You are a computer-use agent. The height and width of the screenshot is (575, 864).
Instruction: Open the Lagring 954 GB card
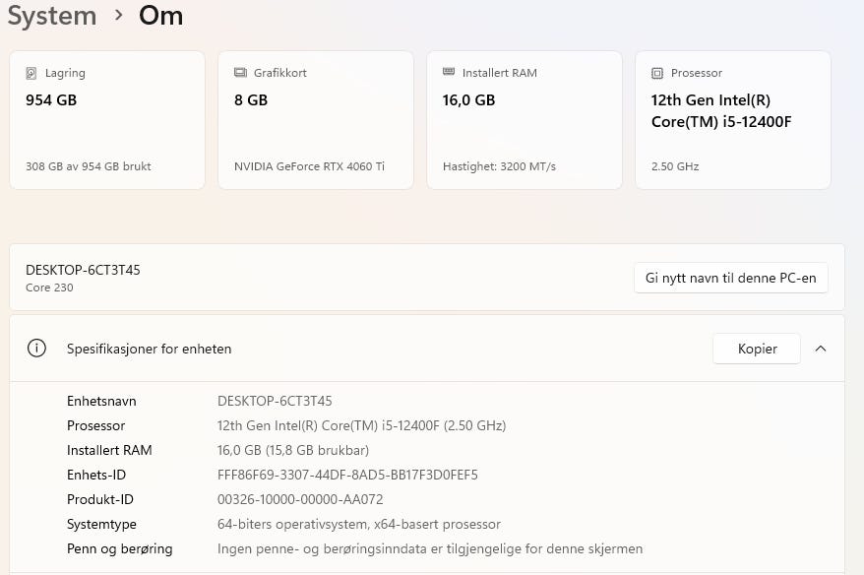pyautogui.click(x=106, y=120)
